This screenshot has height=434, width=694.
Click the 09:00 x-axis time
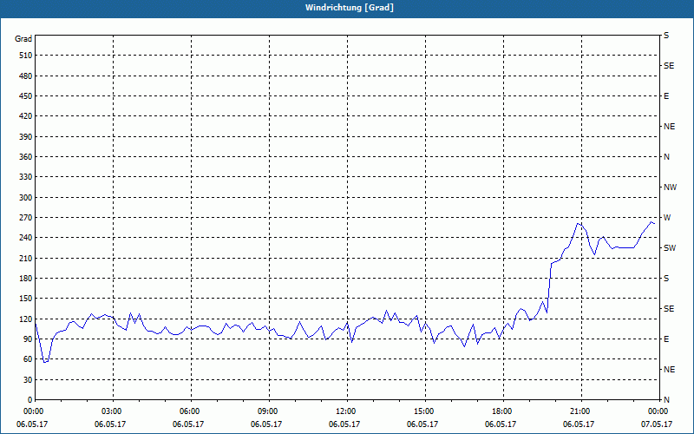[x=269, y=411]
